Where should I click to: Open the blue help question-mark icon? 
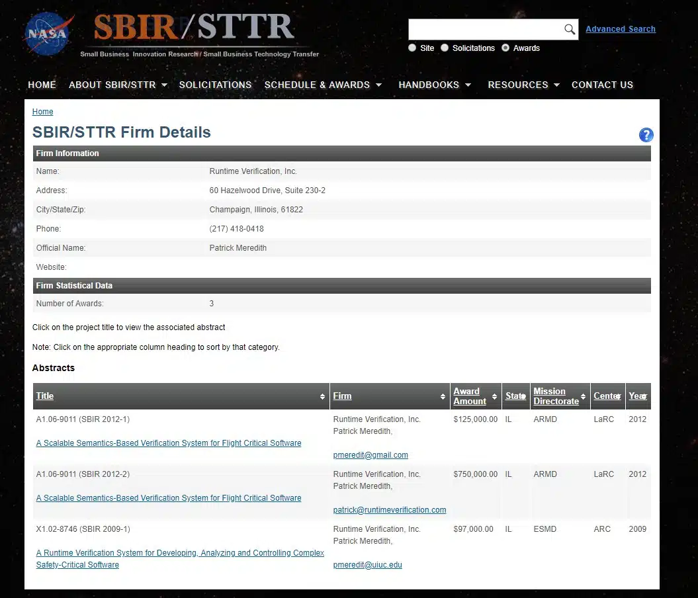coord(646,135)
